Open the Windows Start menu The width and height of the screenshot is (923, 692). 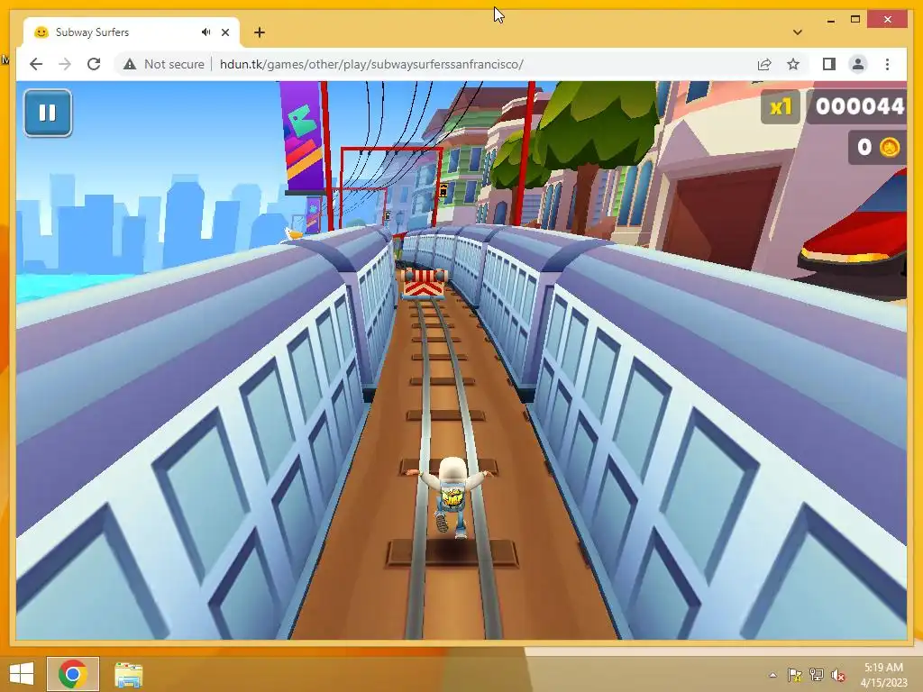(22, 674)
